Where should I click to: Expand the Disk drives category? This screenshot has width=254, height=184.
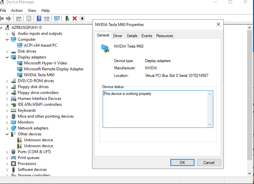point(7,52)
